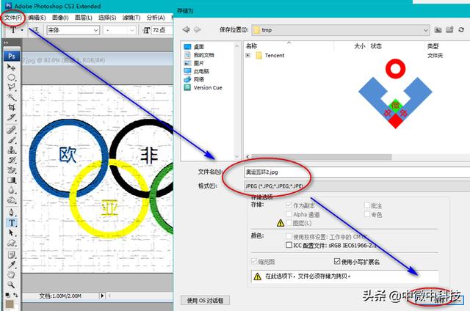
Task: Toggle the 缩览图 checkbox
Action: coord(254,262)
